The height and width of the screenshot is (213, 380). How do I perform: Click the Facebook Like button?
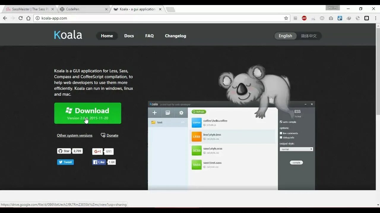tap(99, 162)
